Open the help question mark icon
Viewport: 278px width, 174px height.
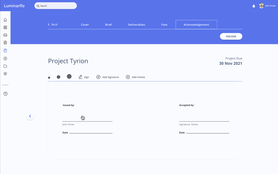(6, 94)
